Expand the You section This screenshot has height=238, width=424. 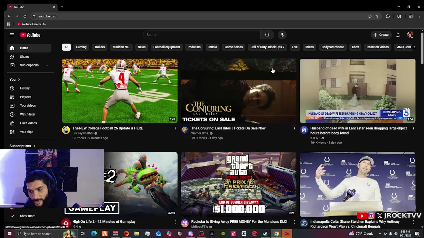coord(15,79)
